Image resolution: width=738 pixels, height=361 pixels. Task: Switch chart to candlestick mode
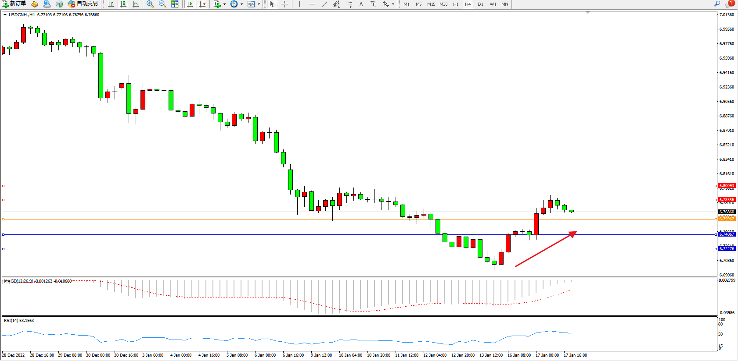tap(123, 4)
